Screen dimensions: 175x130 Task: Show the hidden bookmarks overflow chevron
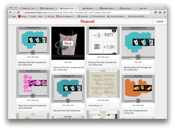[165, 16]
